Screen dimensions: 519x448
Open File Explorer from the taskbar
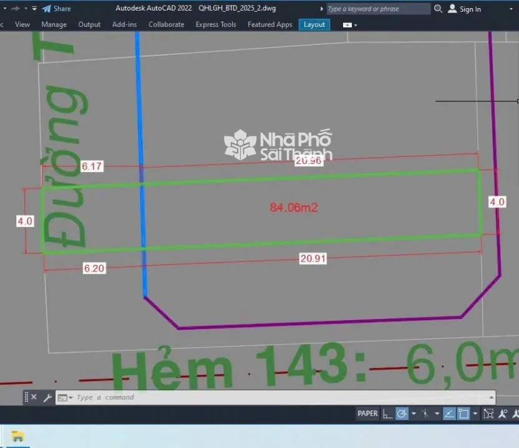tap(17, 436)
